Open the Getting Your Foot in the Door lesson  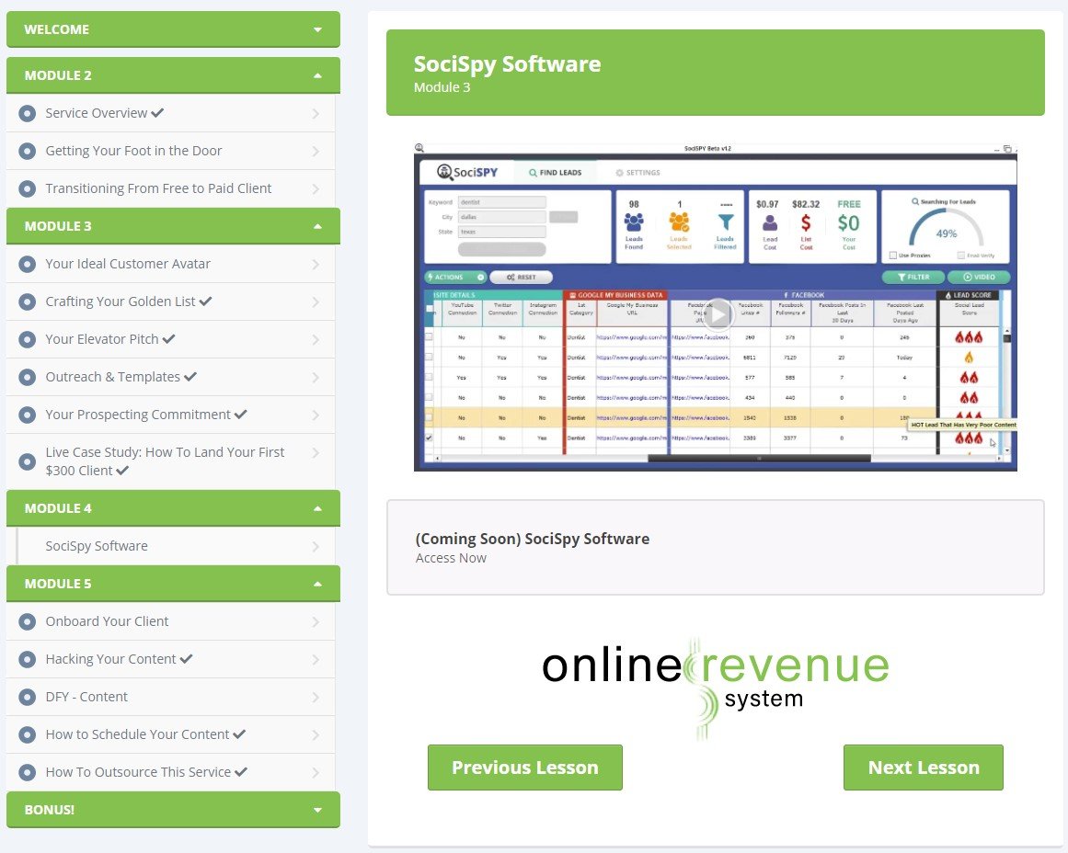[x=133, y=151]
